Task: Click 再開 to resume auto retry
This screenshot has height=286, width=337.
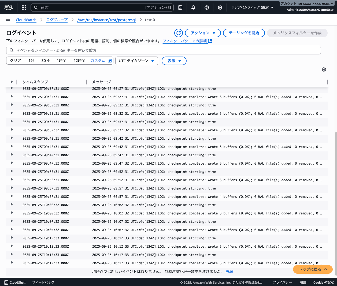Action: pyautogui.click(x=229, y=272)
